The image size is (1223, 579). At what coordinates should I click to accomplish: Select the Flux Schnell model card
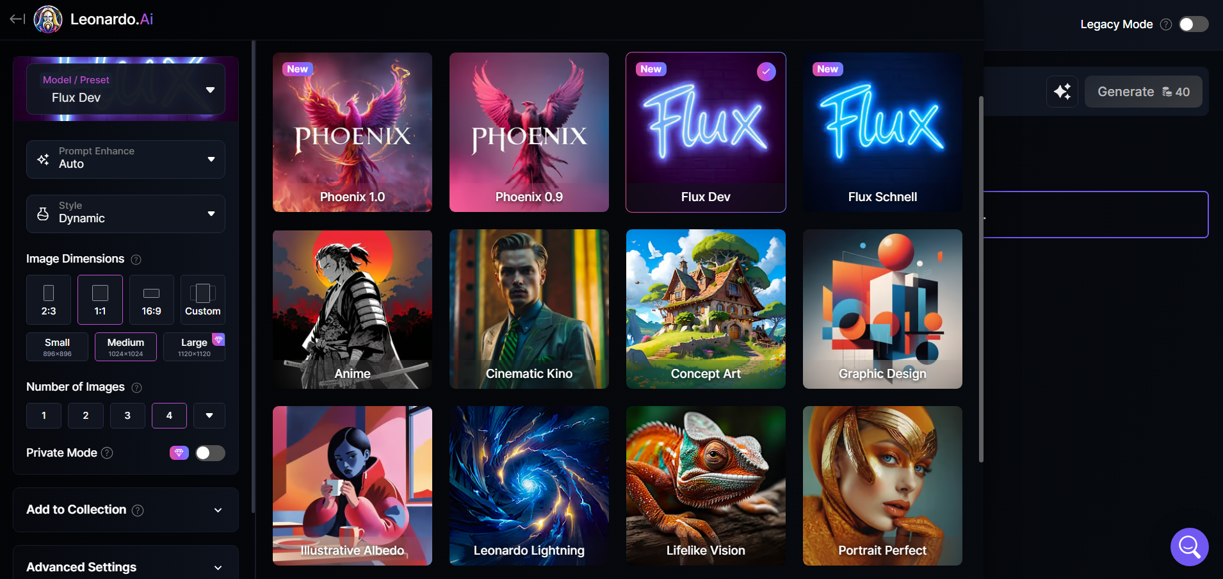click(882, 132)
